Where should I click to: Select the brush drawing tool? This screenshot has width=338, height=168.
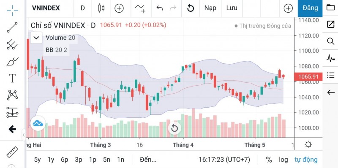pyautogui.click(x=12, y=61)
